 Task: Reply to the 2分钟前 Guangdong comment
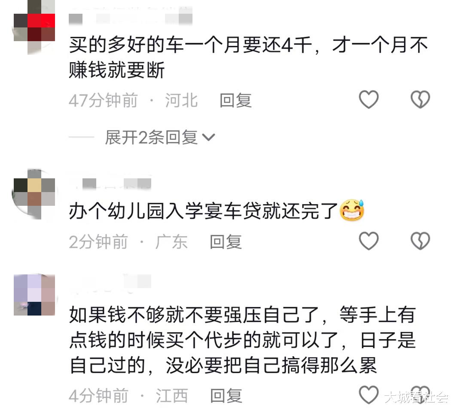[226, 242]
